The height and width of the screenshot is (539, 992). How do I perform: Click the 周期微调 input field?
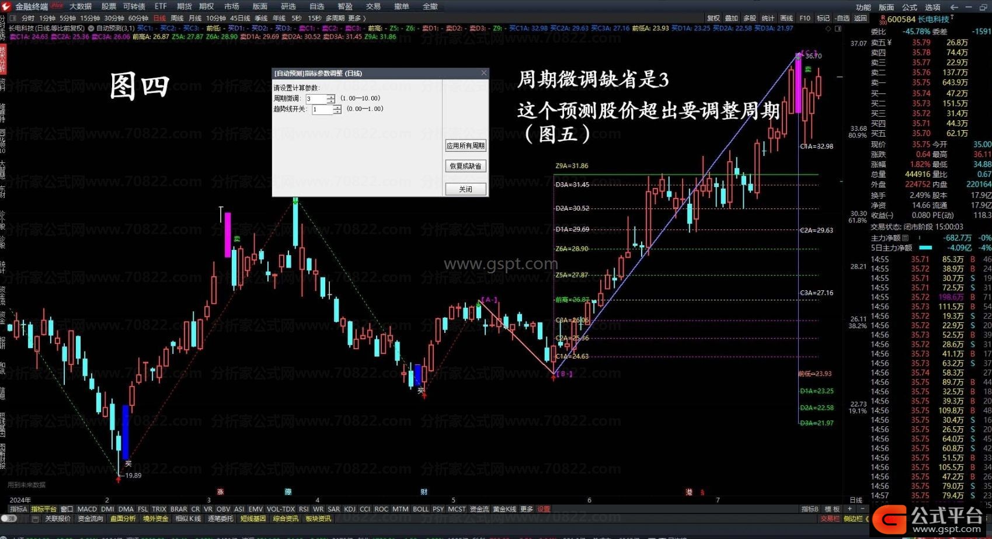(316, 99)
